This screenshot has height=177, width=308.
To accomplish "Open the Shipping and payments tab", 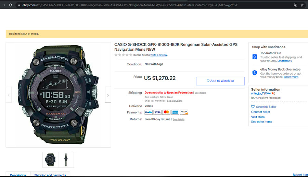I will [50, 175].
